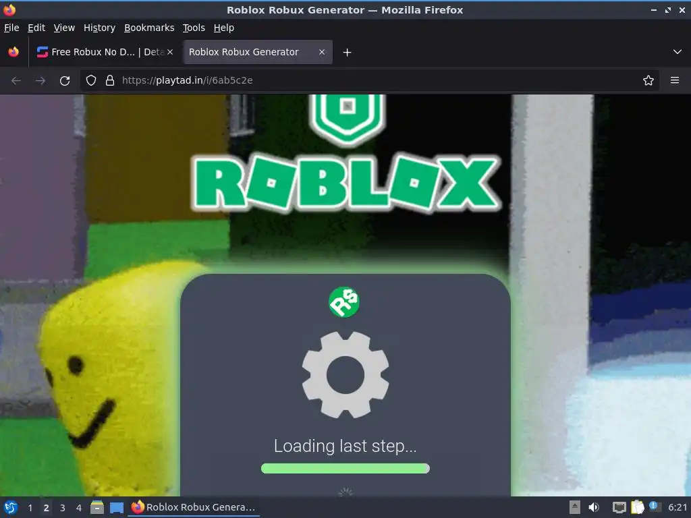Click the 'Loading last step...' text

point(345,446)
